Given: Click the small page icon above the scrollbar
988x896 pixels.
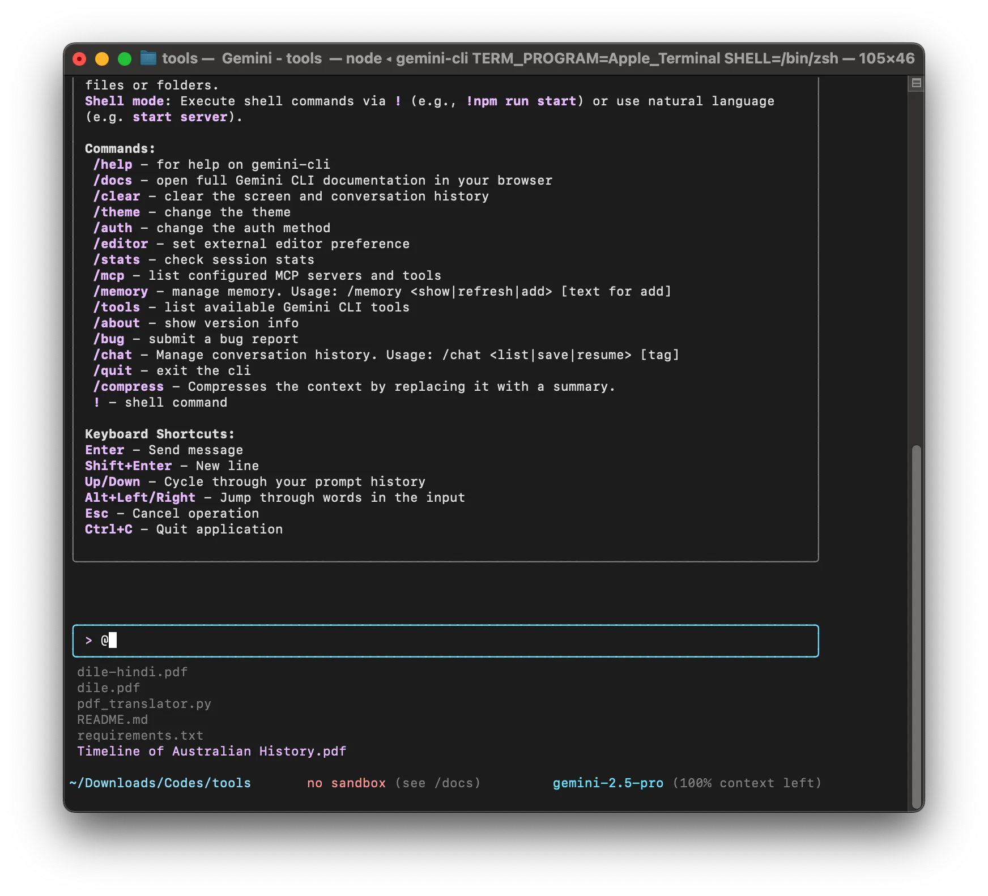Looking at the screenshot, I should [917, 82].
